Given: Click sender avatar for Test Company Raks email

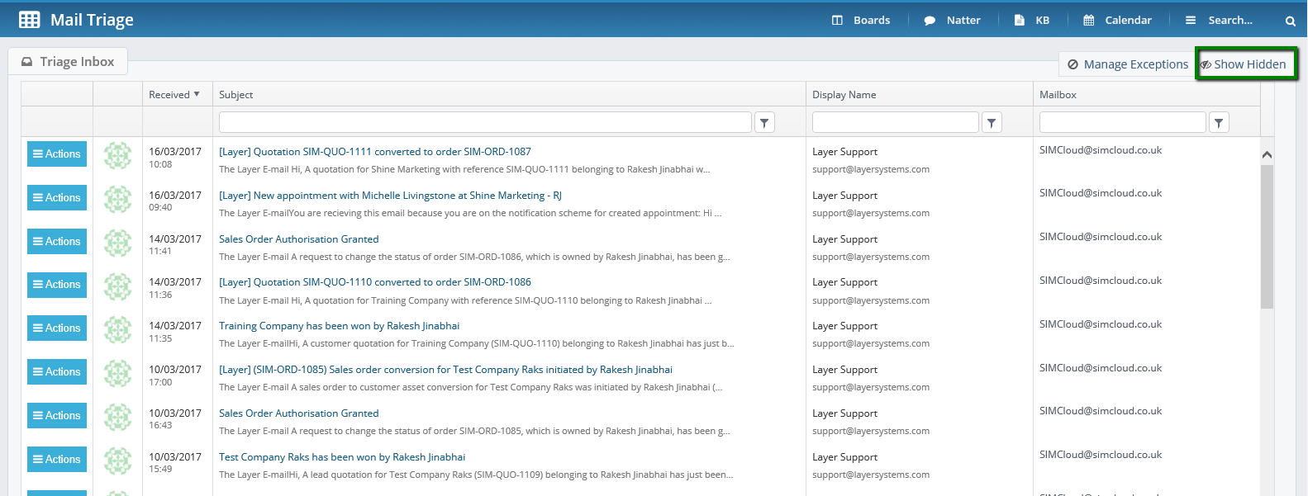Looking at the screenshot, I should [118, 461].
